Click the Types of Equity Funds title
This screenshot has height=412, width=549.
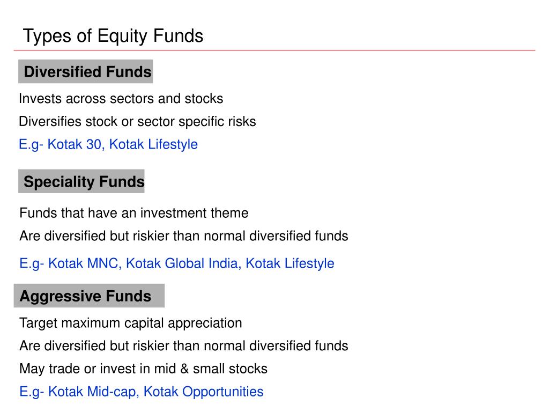tap(113, 36)
